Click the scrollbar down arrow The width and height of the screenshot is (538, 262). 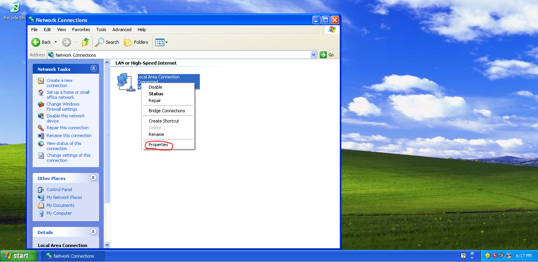107,244
